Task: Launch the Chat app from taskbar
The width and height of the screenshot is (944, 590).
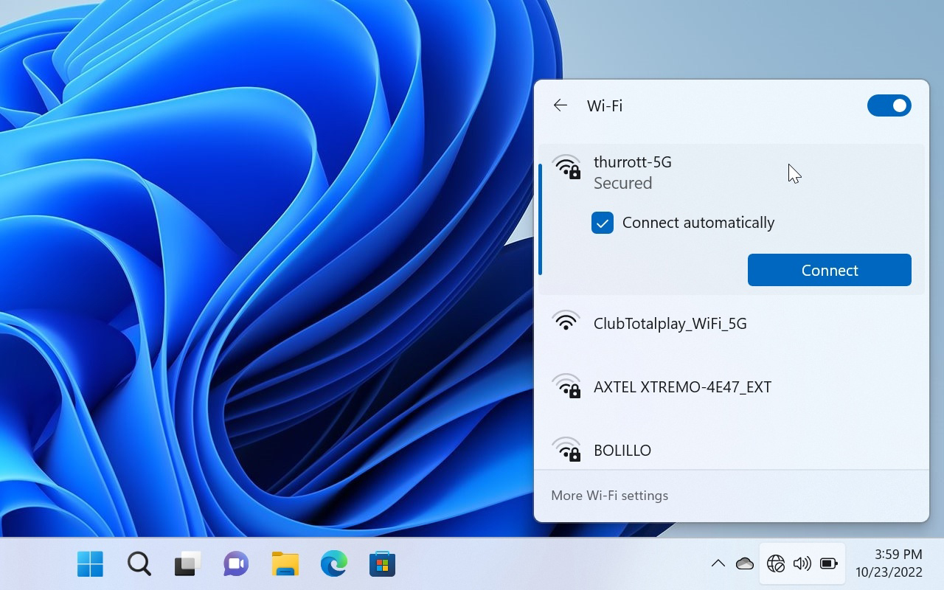Action: pos(236,564)
